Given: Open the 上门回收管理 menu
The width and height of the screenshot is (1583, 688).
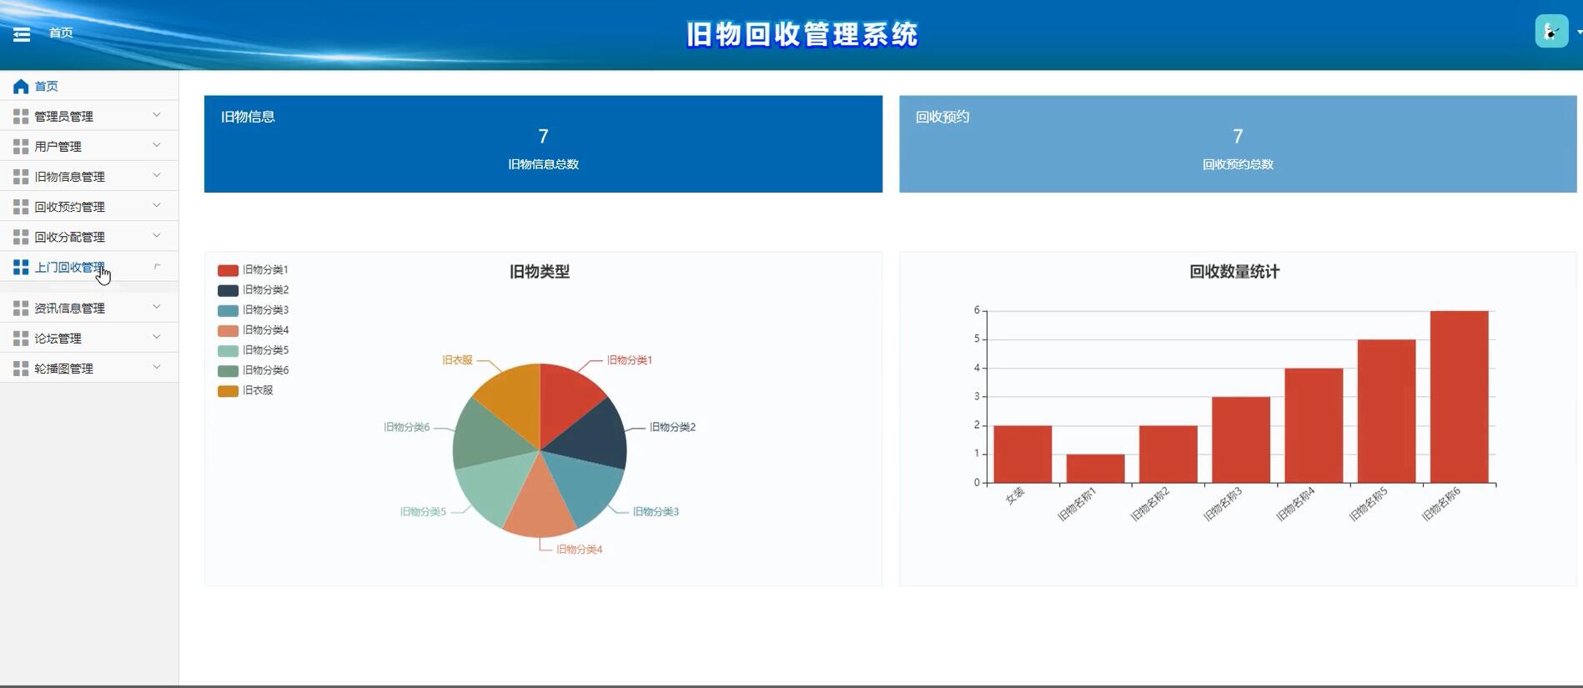Looking at the screenshot, I should (89, 267).
